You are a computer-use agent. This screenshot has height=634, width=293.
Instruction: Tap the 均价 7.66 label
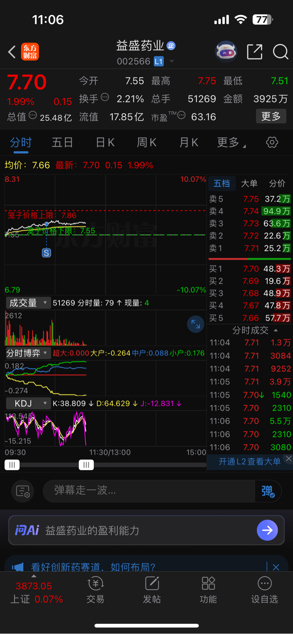(x=27, y=165)
